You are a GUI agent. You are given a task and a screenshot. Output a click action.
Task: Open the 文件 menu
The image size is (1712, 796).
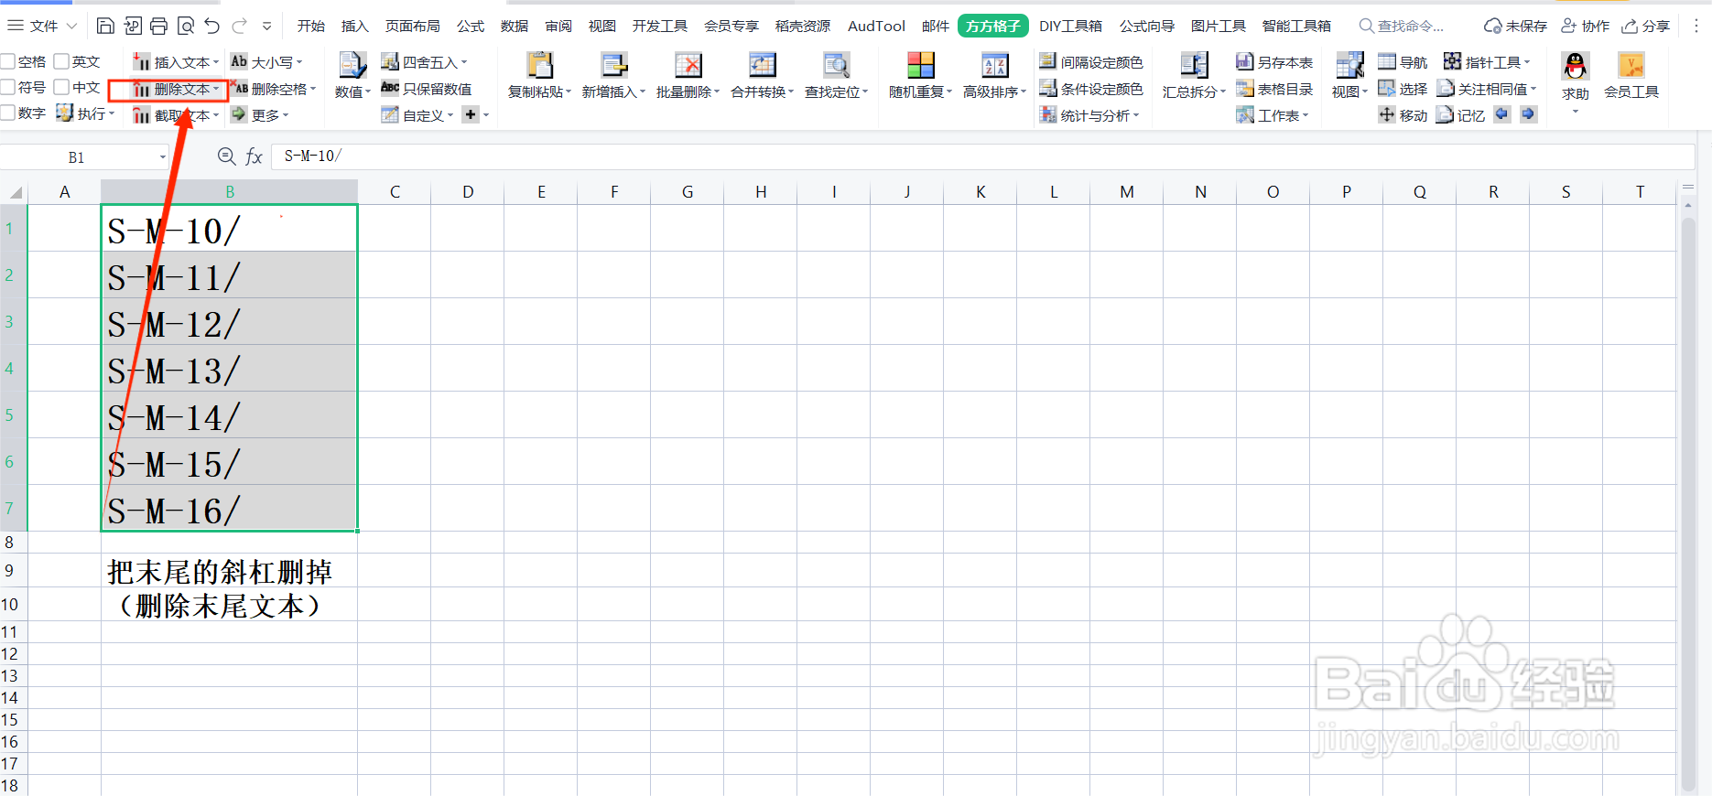[42, 26]
